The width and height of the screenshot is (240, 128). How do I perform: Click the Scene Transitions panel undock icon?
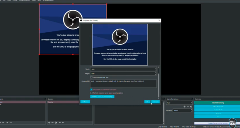click(x=192, y=99)
